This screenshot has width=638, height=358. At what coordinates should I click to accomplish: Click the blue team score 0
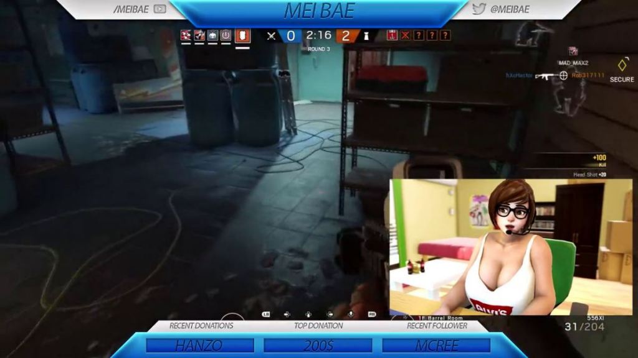pyautogui.click(x=290, y=36)
